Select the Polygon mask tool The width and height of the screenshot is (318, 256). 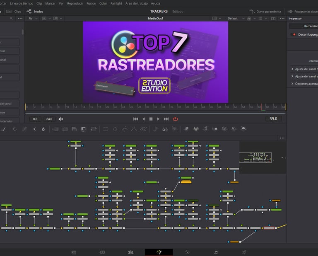[125, 129]
